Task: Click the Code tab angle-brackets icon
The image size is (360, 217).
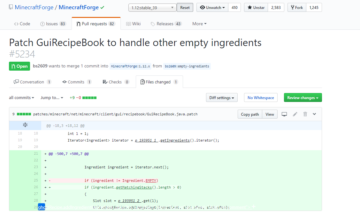Action: pos(16,24)
